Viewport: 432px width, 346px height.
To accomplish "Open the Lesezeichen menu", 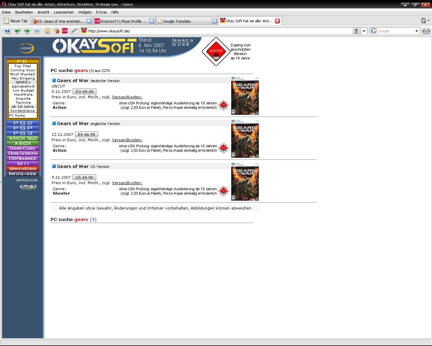I will pos(64,12).
